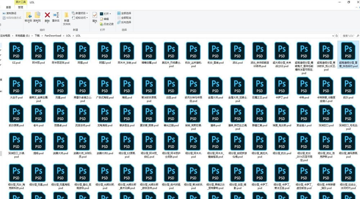Go to PanDownload in the breadcrumb
Image resolution: width=360 pixels, height=199 pixels.
[x=53, y=36]
